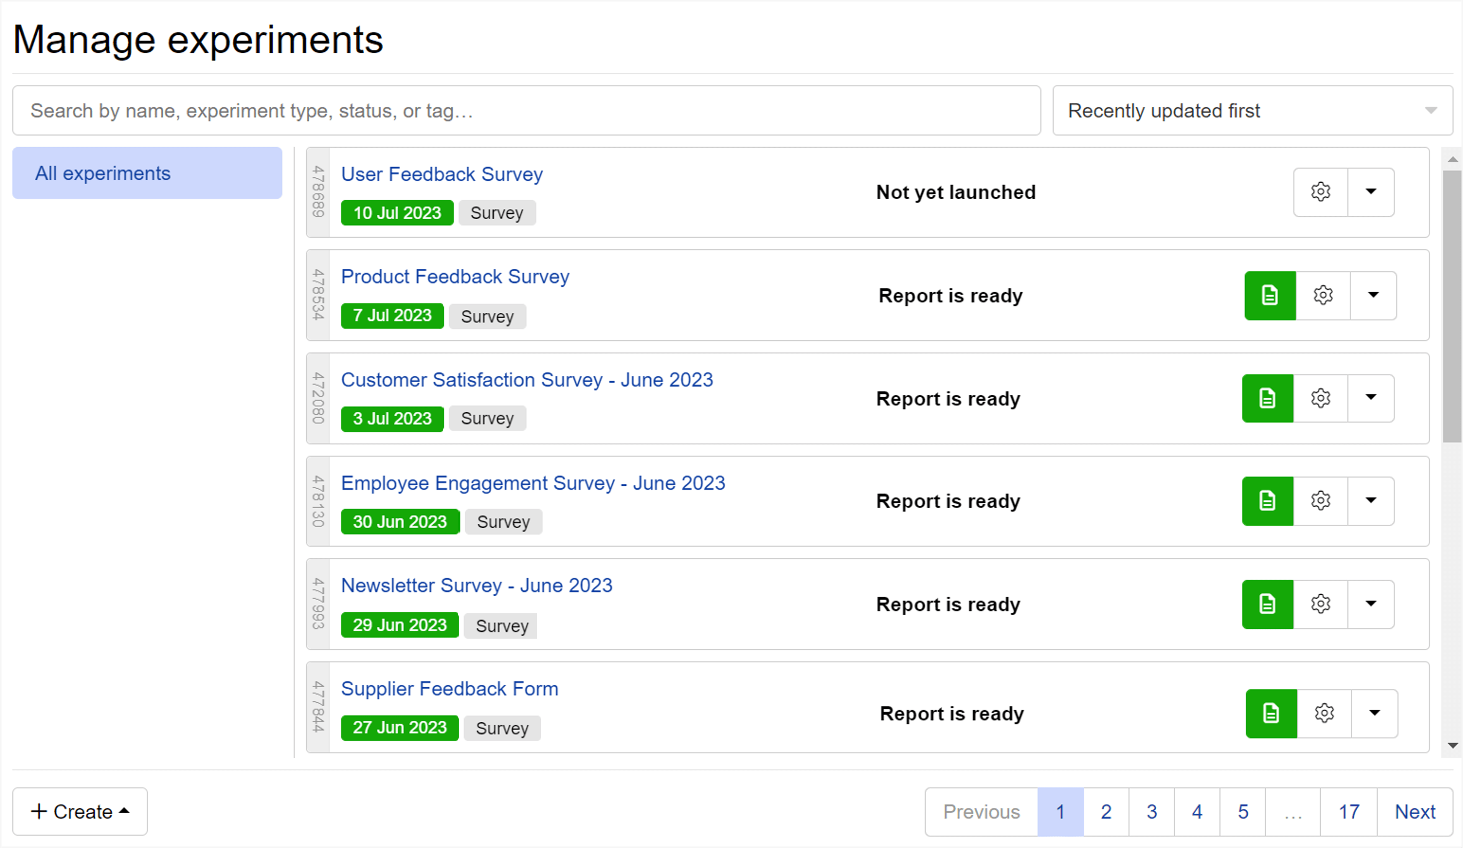Open Newsletter Survey report document icon
The image size is (1463, 848).
click(x=1267, y=604)
